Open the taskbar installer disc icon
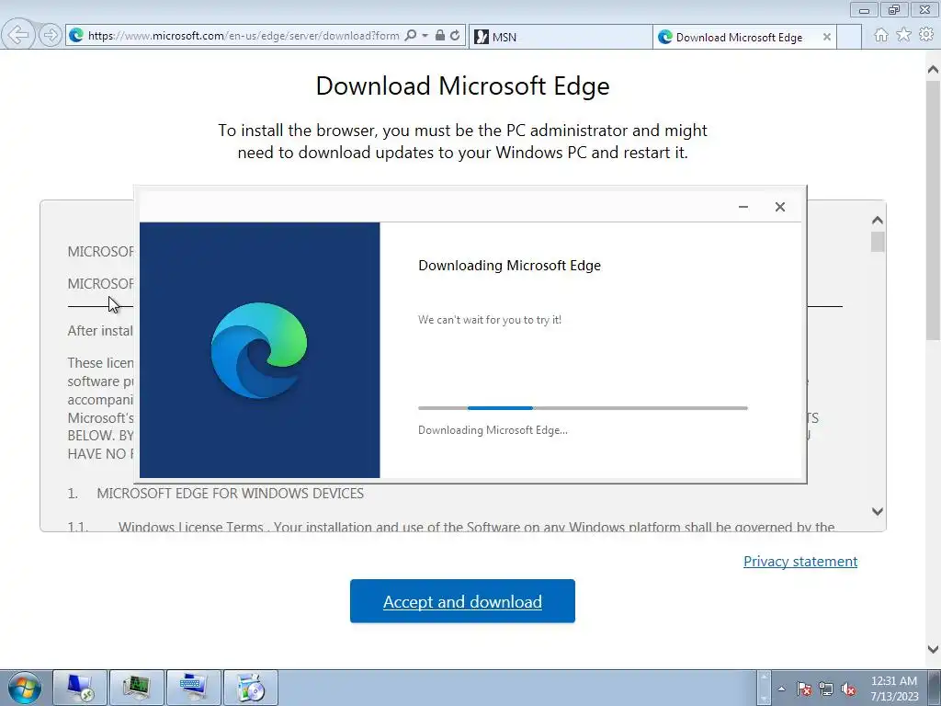 pyautogui.click(x=250, y=688)
